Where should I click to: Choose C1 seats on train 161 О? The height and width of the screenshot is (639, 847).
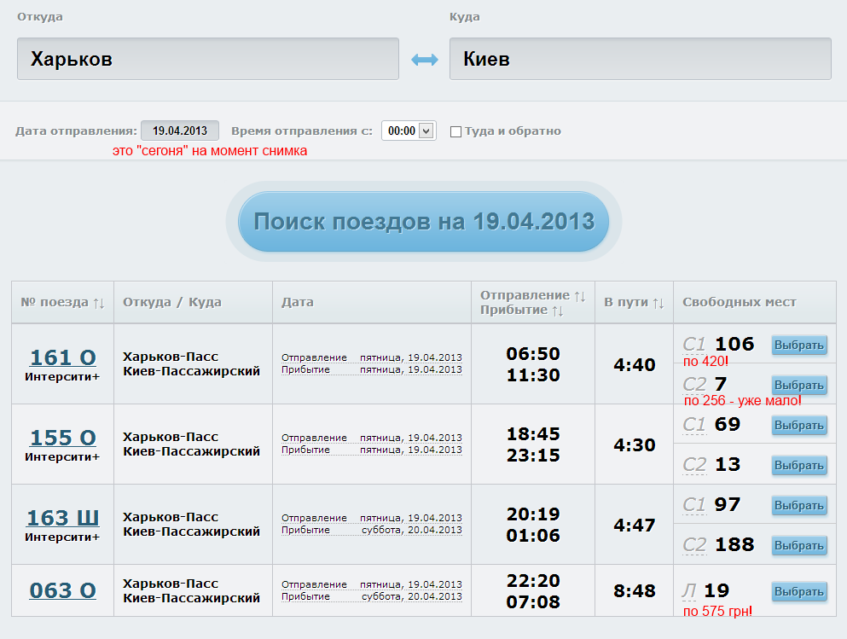[x=799, y=345]
